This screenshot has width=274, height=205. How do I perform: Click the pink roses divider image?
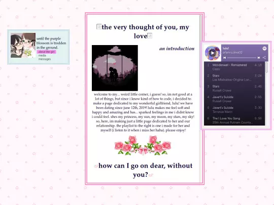click(143, 145)
